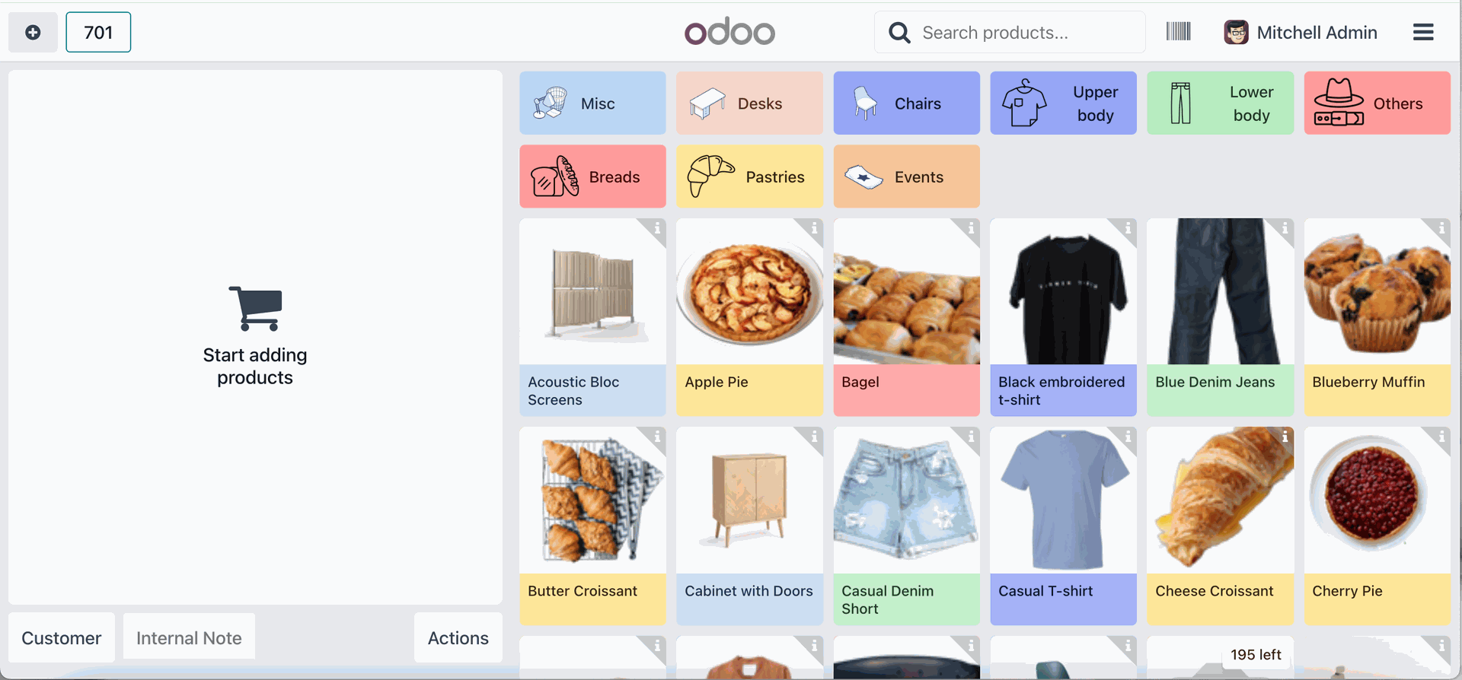Viewport: 1462px width, 680px height.
Task: Switch to order 701
Action: 98,32
